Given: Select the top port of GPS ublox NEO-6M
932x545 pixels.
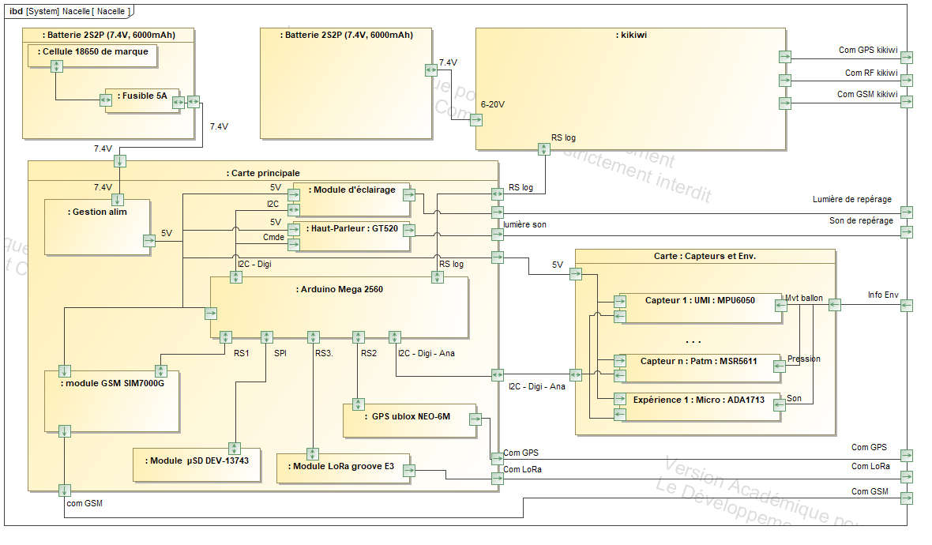Looking at the screenshot, I should [x=358, y=404].
